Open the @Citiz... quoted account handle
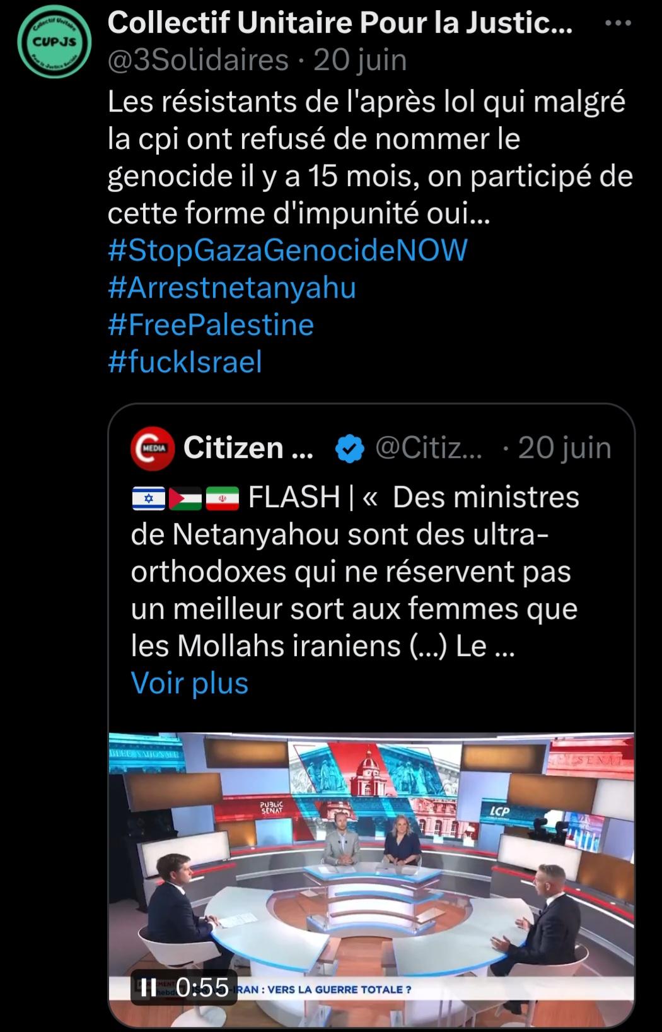662x1032 pixels. (x=428, y=448)
